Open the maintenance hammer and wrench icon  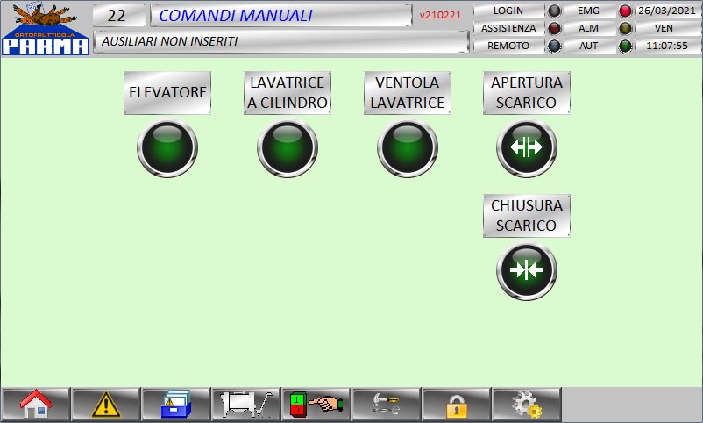click(x=386, y=405)
